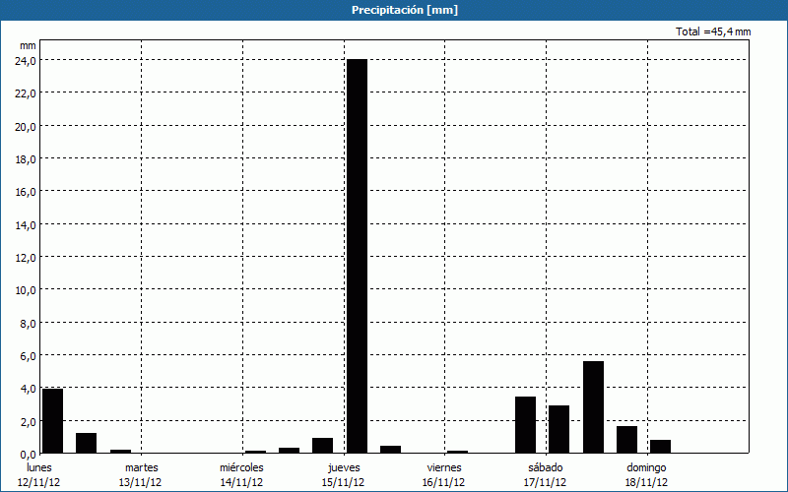The image size is (788, 492).
Task: Click the sábado 17/11/12 axis label
Action: pyautogui.click(x=546, y=474)
